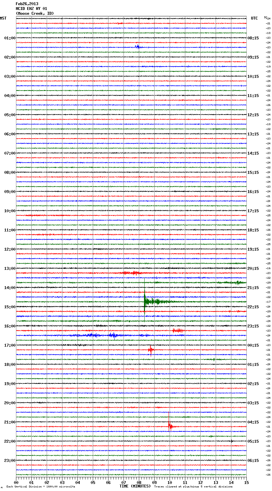This screenshot has height=491, width=272.
Task: Click the 14:15 UTC time label
Action: (253, 153)
